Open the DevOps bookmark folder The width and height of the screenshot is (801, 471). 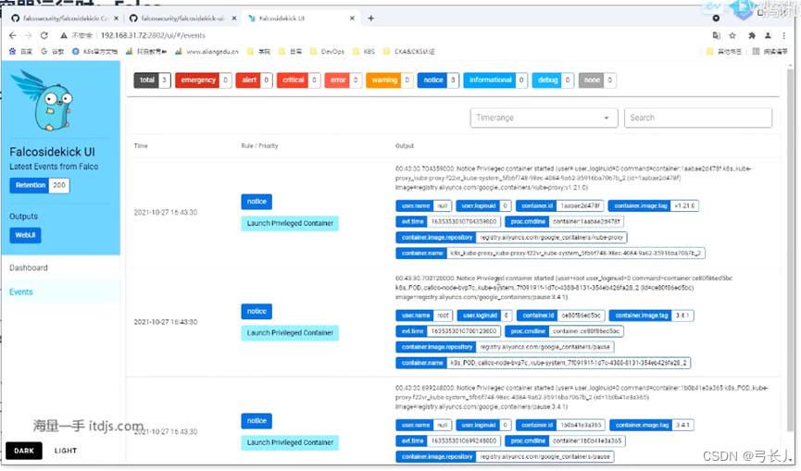(327, 52)
